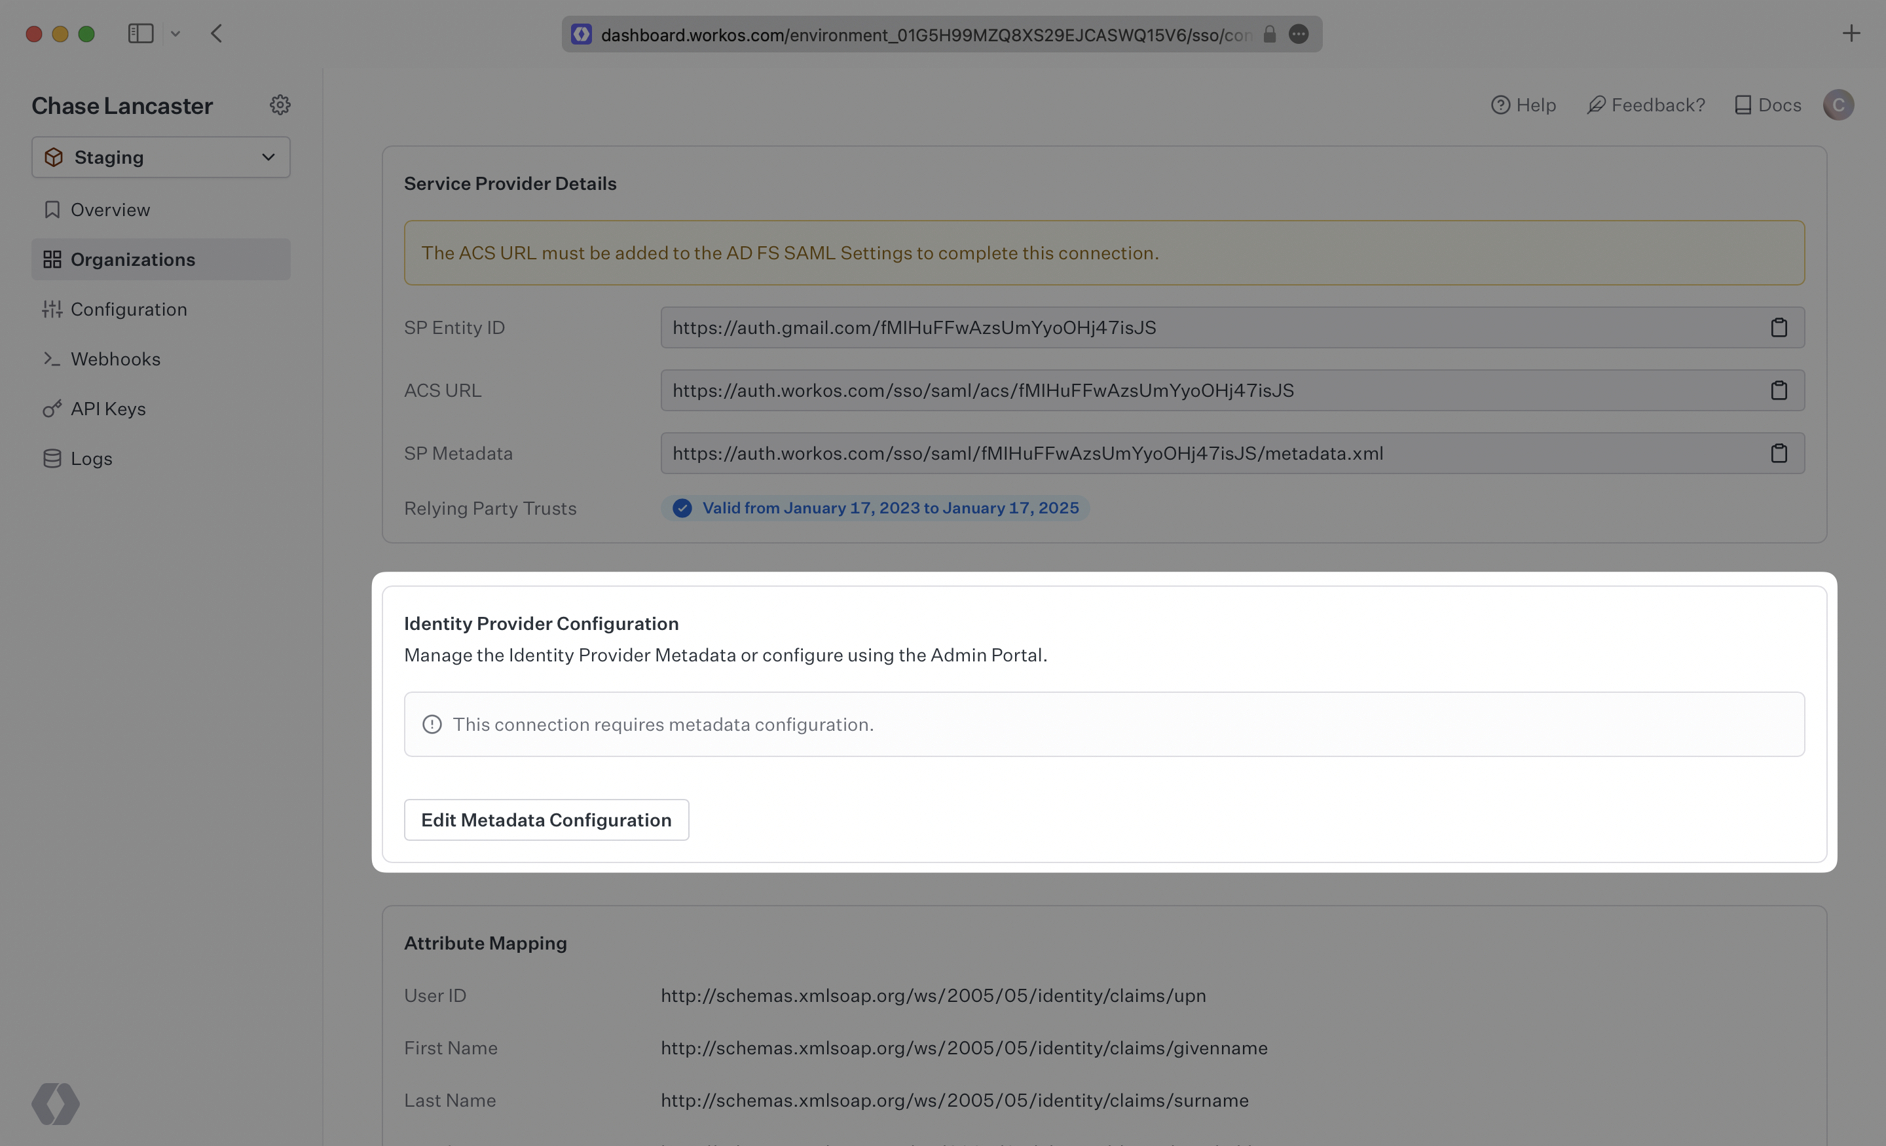Image resolution: width=1886 pixels, height=1146 pixels.
Task: Open the Docs page
Action: [x=1767, y=105]
